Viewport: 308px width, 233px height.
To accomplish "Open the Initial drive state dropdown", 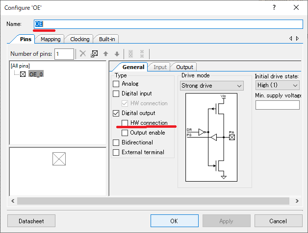I will point(278,85).
